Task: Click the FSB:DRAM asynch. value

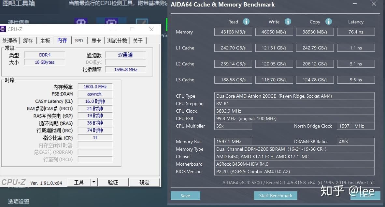Action: [x=95, y=94]
